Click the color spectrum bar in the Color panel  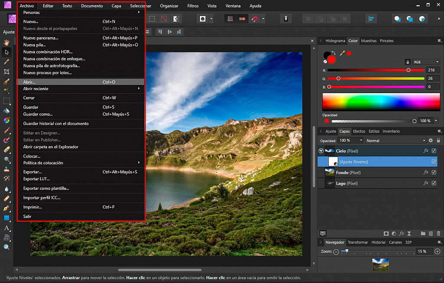(381, 102)
